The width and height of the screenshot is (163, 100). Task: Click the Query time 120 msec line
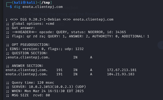point(30,83)
